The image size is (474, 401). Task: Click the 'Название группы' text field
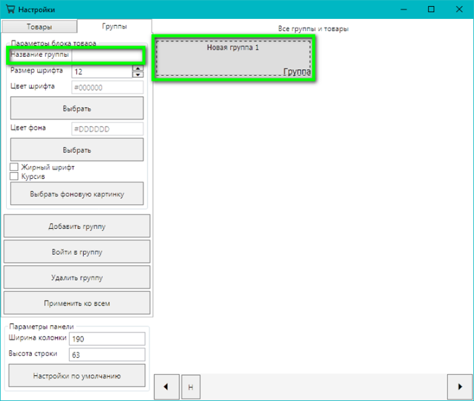[106, 55]
